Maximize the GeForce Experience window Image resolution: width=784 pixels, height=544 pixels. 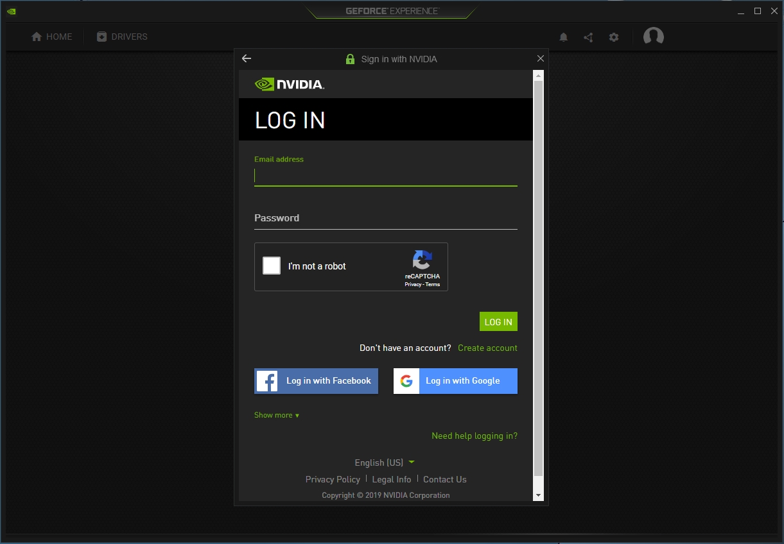[758, 11]
